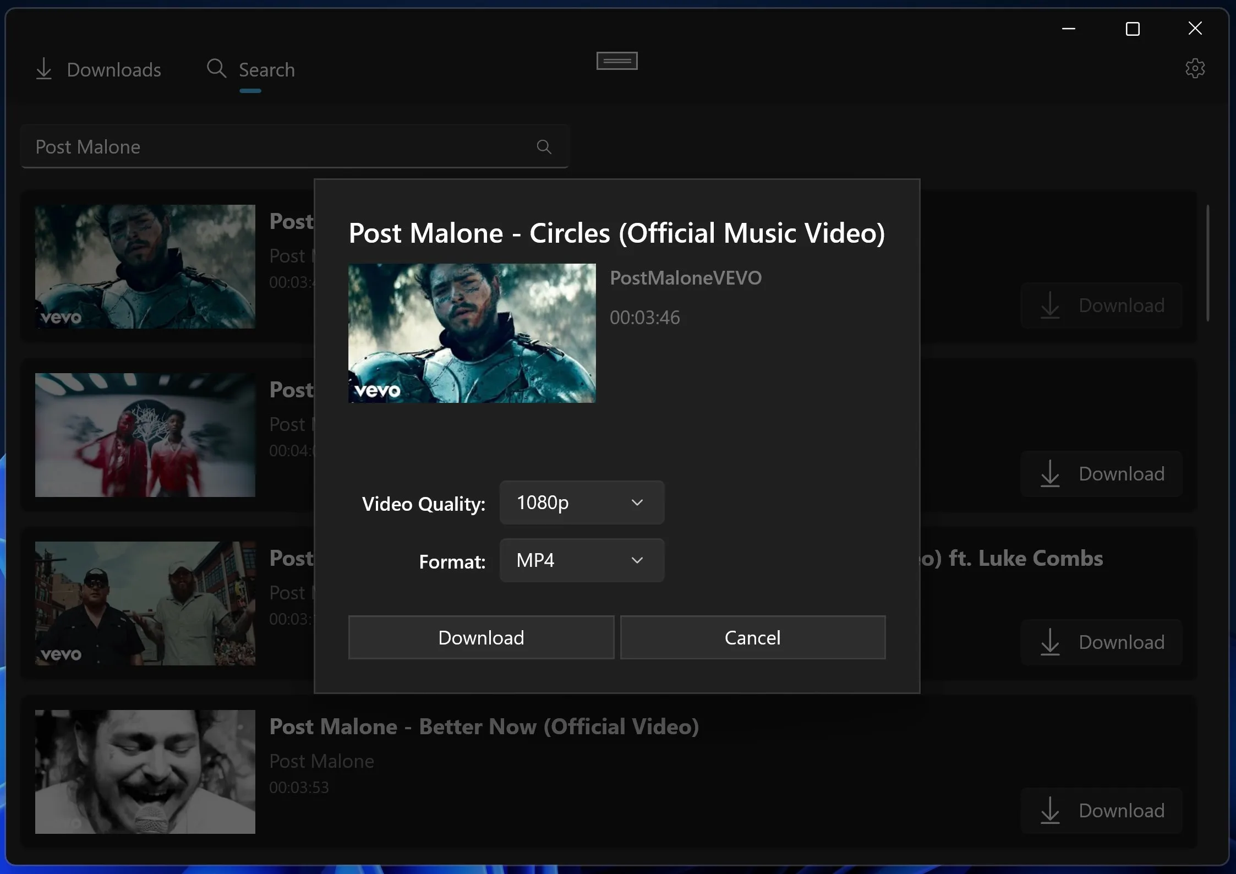
Task: Open the Better Now thumbnail
Action: click(145, 772)
